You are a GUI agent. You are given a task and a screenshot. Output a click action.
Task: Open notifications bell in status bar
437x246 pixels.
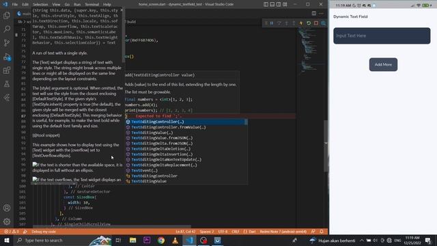point(322,232)
